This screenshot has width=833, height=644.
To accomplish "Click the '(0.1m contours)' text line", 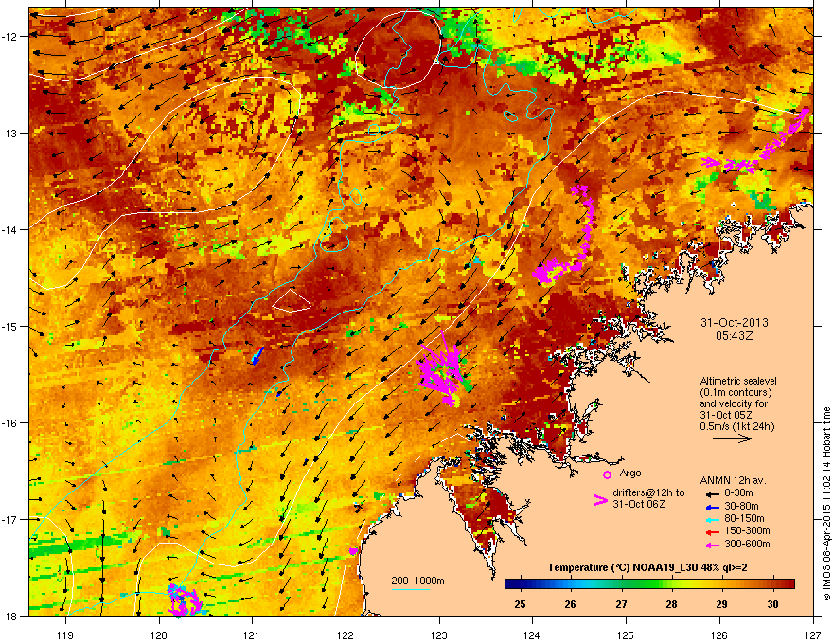I will pyautogui.click(x=736, y=393).
